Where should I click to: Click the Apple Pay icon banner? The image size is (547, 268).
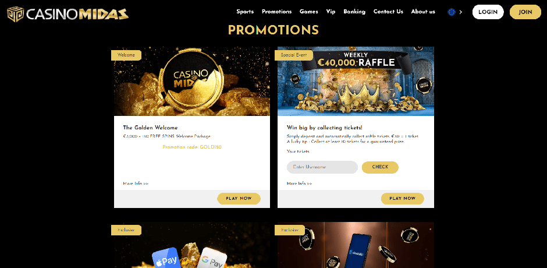coord(167,259)
